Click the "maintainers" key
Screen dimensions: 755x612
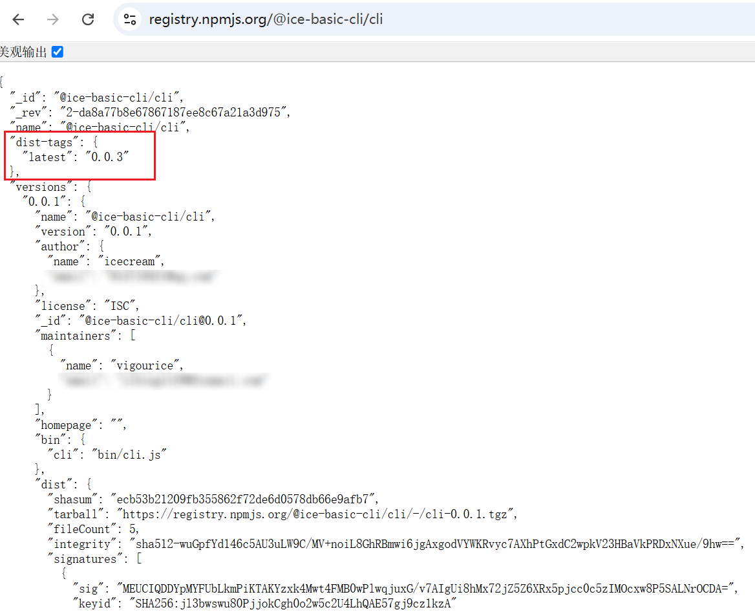point(76,336)
